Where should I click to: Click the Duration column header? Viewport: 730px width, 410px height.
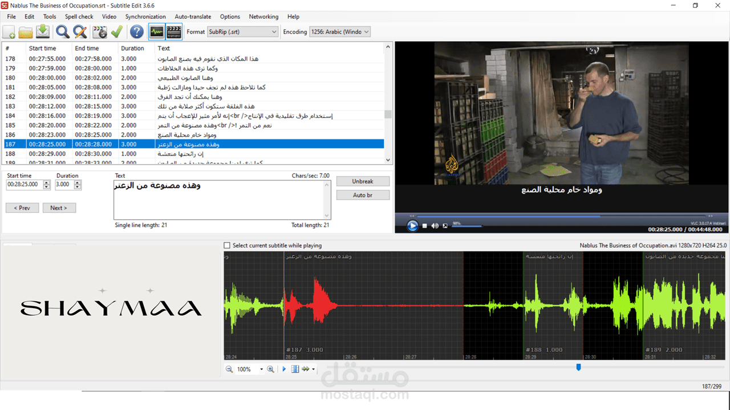(137, 48)
